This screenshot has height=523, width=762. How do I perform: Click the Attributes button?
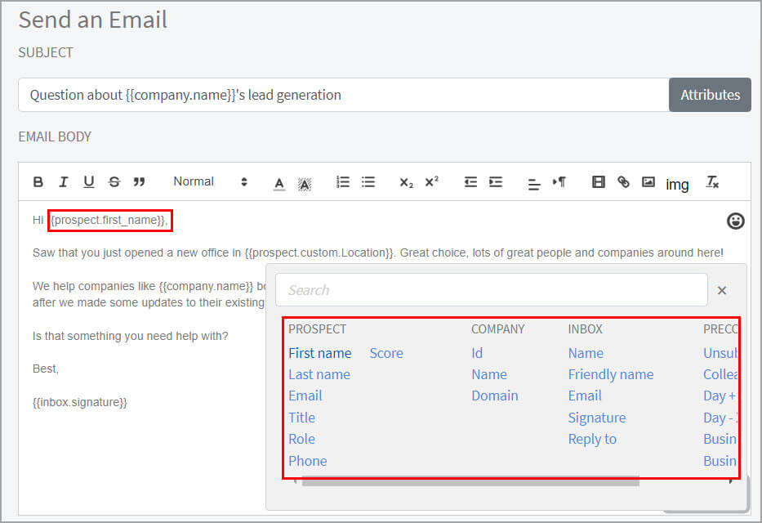710,95
